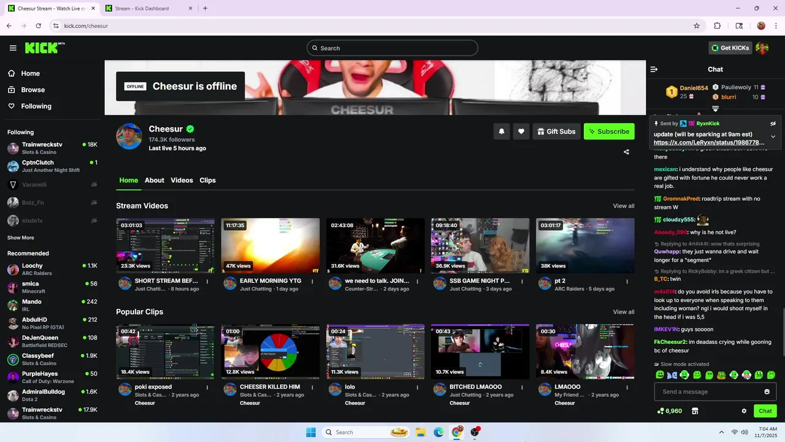Insert the blue bow emote
The height and width of the screenshot is (442, 785).
point(672,374)
